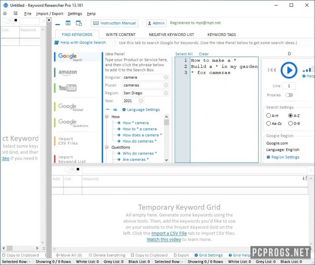
Task: Click arrow icon for 'How * camera'
Action: pos(119,123)
